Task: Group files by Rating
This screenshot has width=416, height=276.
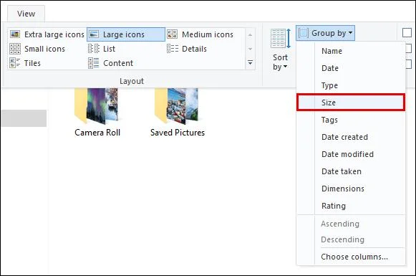Action: coord(351,206)
